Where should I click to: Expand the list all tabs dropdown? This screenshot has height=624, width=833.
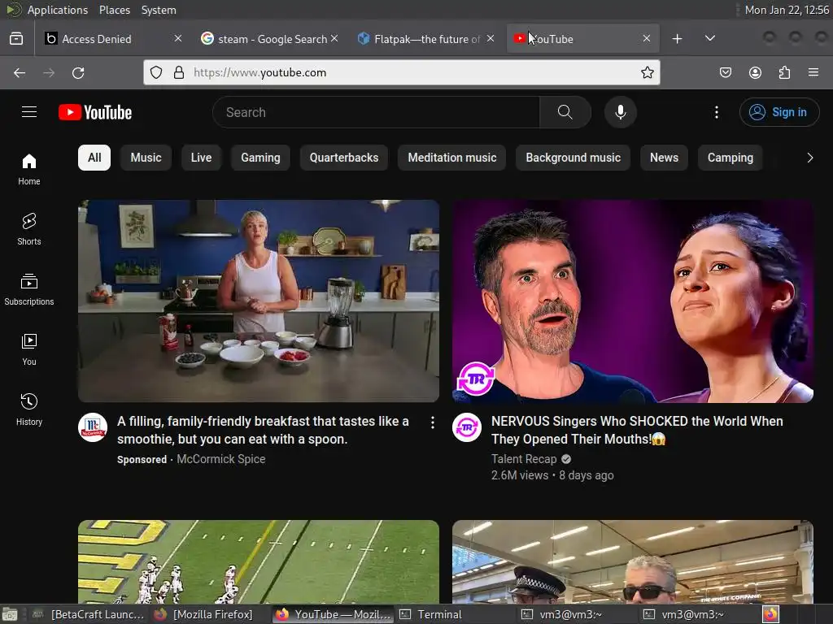coord(709,39)
